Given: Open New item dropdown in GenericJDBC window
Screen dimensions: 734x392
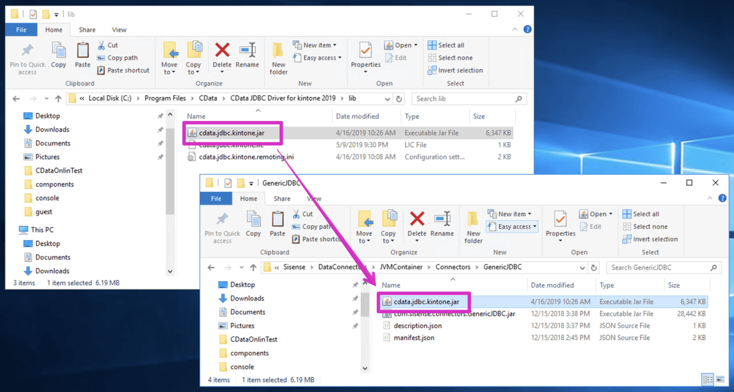Looking at the screenshot, I should (510, 214).
